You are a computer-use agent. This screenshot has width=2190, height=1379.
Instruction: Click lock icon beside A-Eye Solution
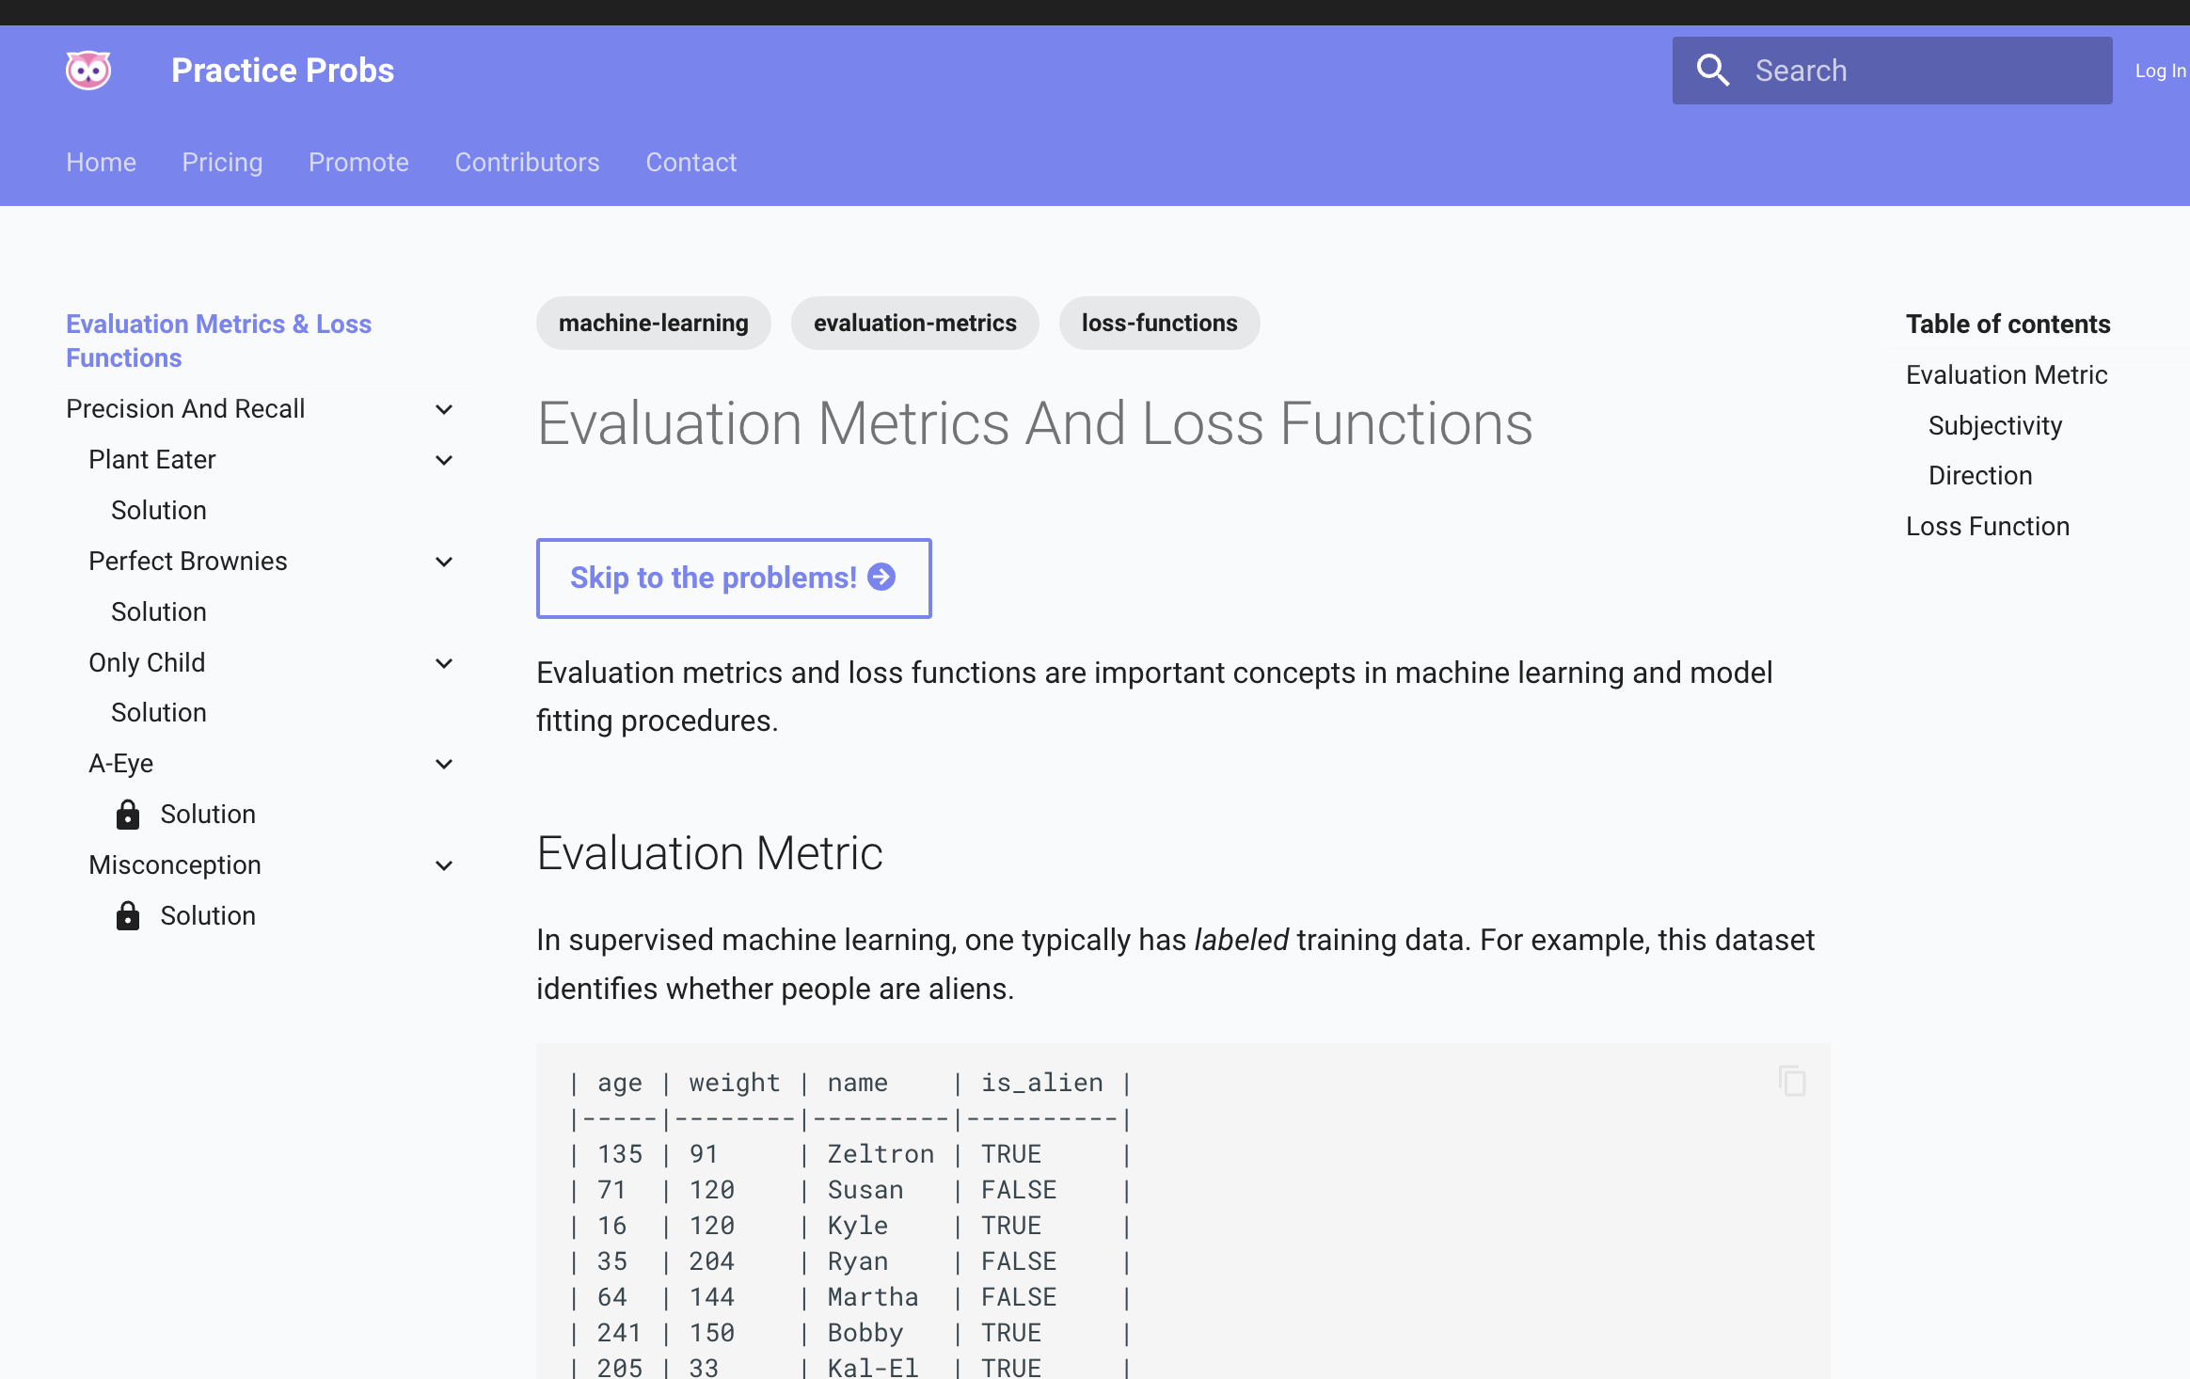tap(128, 815)
